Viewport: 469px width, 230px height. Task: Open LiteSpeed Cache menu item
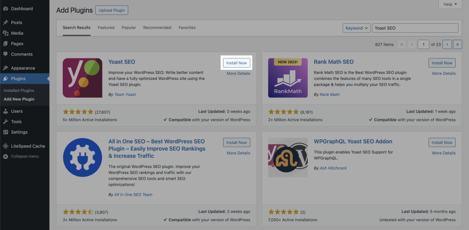[x=27, y=146]
